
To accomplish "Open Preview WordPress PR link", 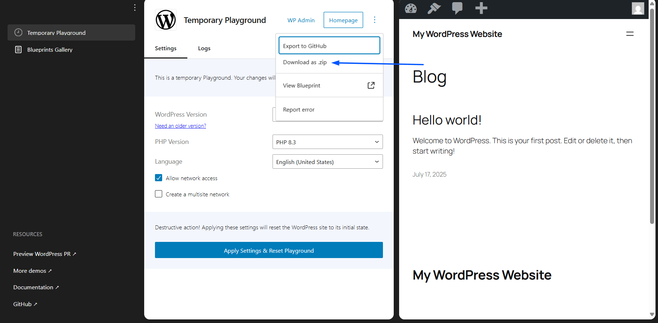I will (x=45, y=254).
